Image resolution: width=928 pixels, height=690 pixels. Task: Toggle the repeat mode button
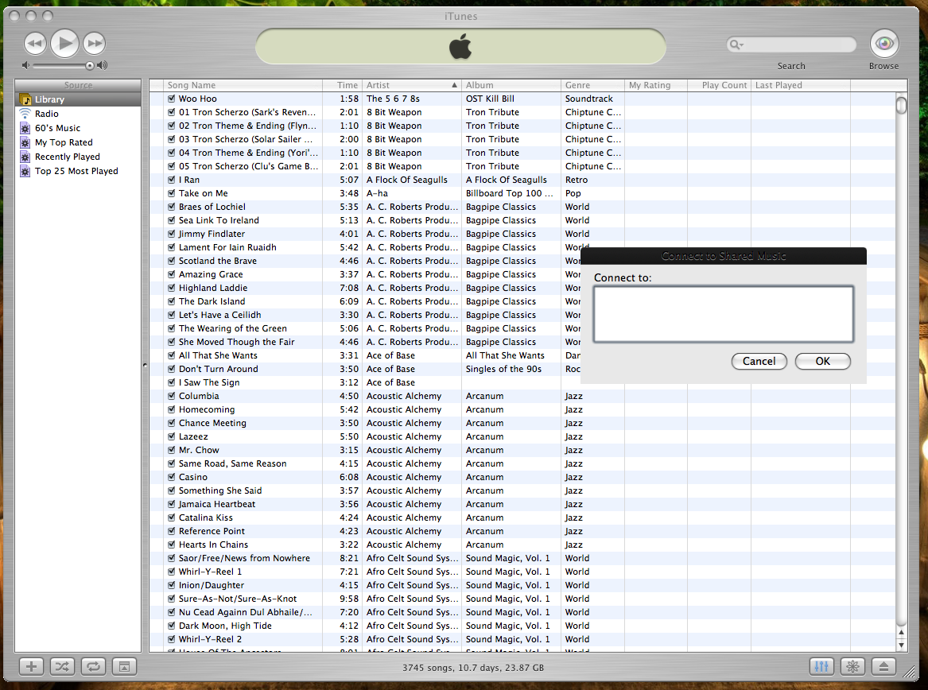point(94,667)
